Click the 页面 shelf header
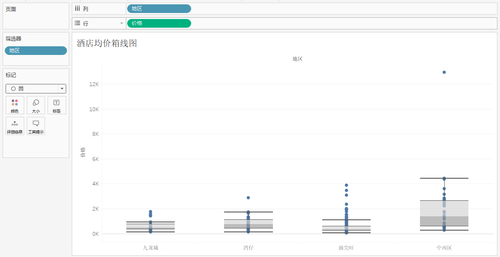This screenshot has height=257, width=500. pos(11,9)
